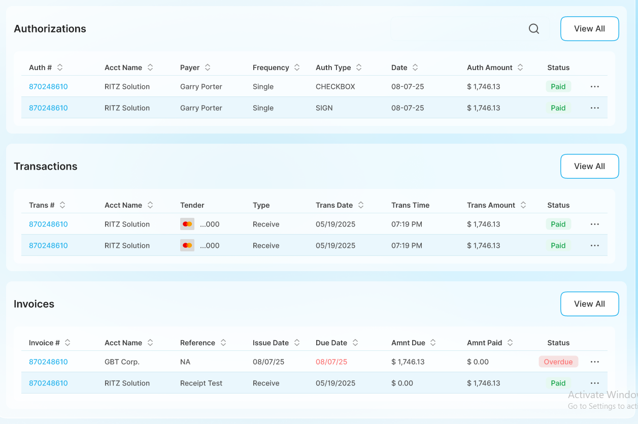Image resolution: width=638 pixels, height=424 pixels.
Task: Sort authorizations by Auth # column
Action: click(60, 68)
